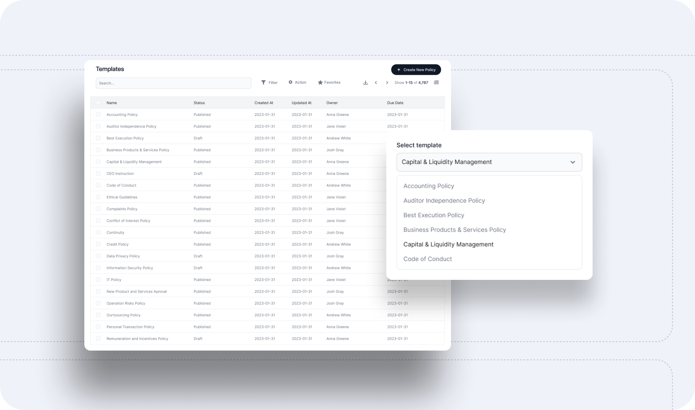Click 'Continuity' row name
The width and height of the screenshot is (695, 410).
115,232
